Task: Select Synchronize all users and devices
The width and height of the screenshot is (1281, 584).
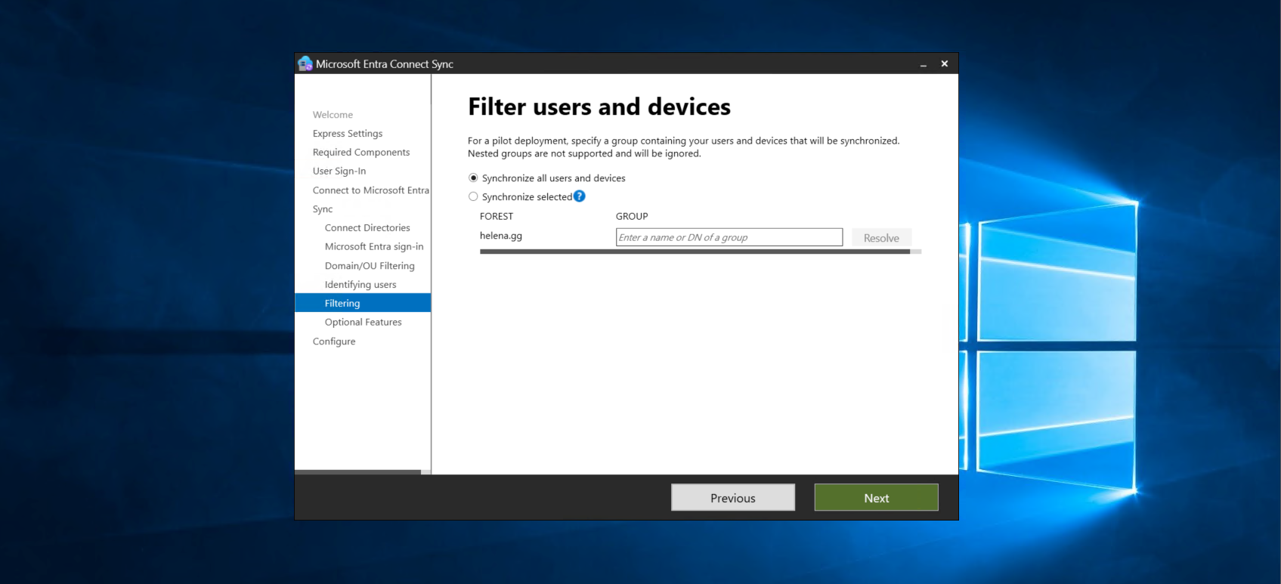Action: [474, 178]
